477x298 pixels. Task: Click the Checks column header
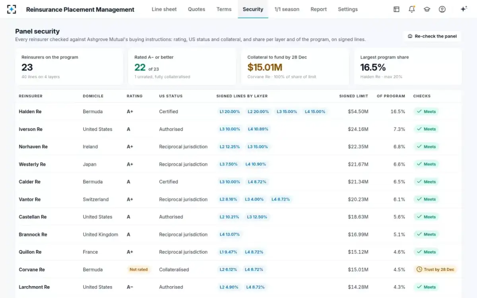tap(422, 96)
